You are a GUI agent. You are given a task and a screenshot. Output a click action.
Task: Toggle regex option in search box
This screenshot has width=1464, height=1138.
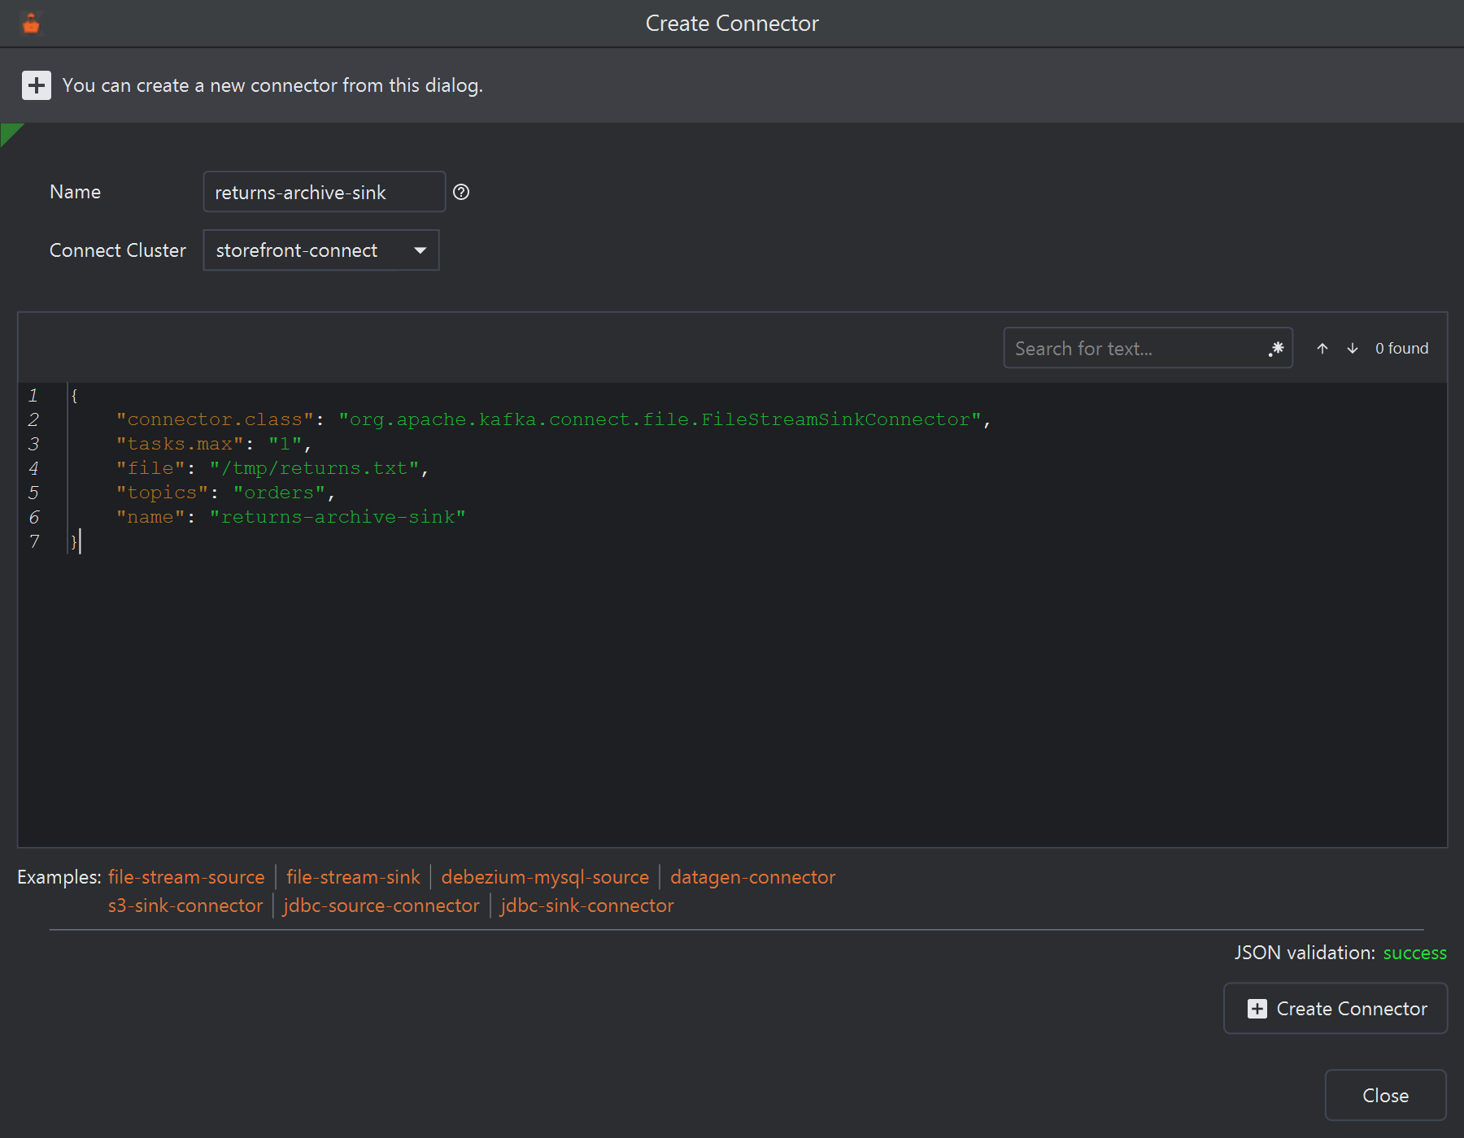tap(1275, 349)
